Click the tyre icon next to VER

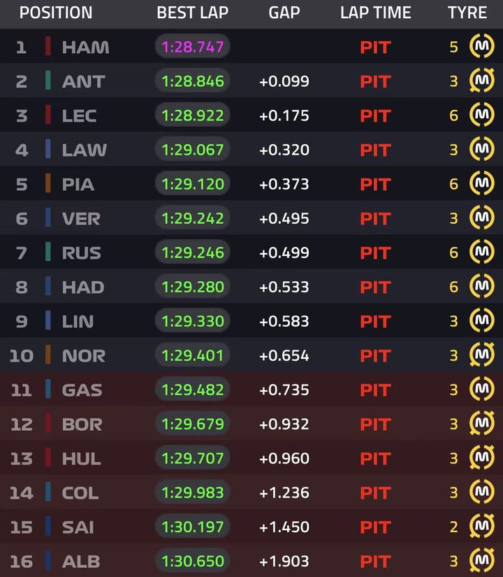tap(481, 218)
